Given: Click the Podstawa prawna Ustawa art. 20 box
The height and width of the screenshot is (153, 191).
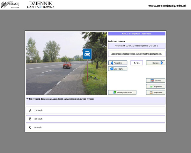Looking at the screenshot, I should click(x=137, y=46).
